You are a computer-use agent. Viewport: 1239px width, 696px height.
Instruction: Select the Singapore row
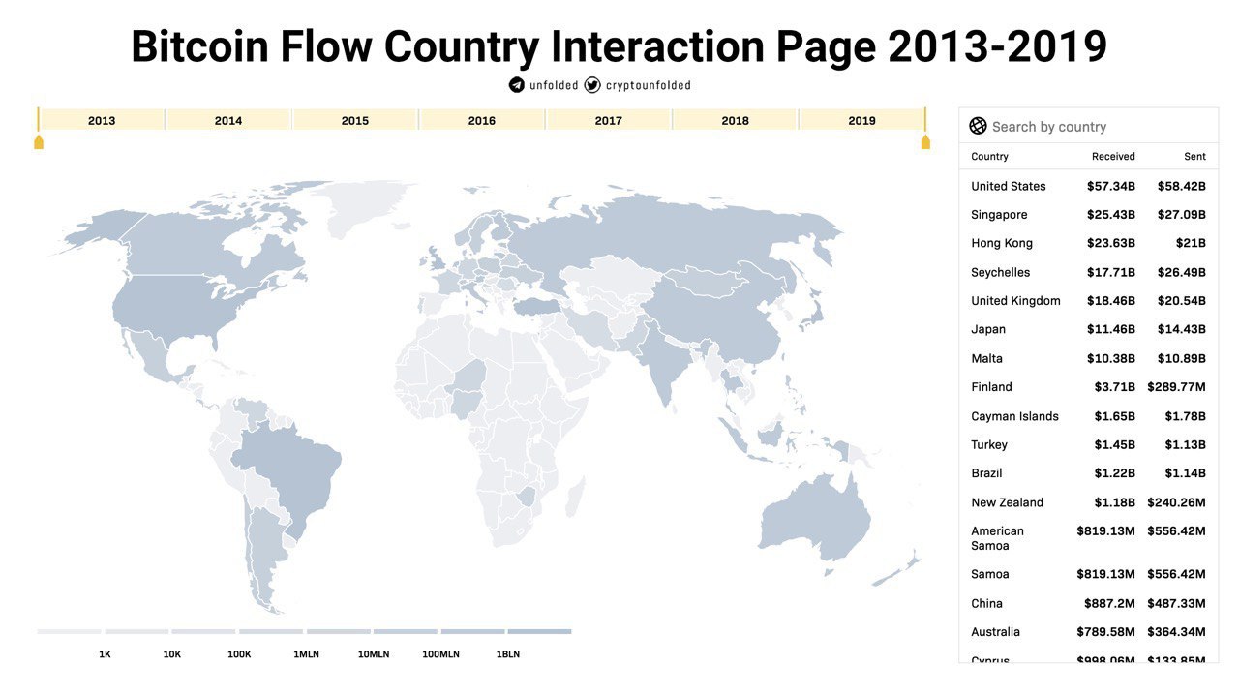[1089, 214]
